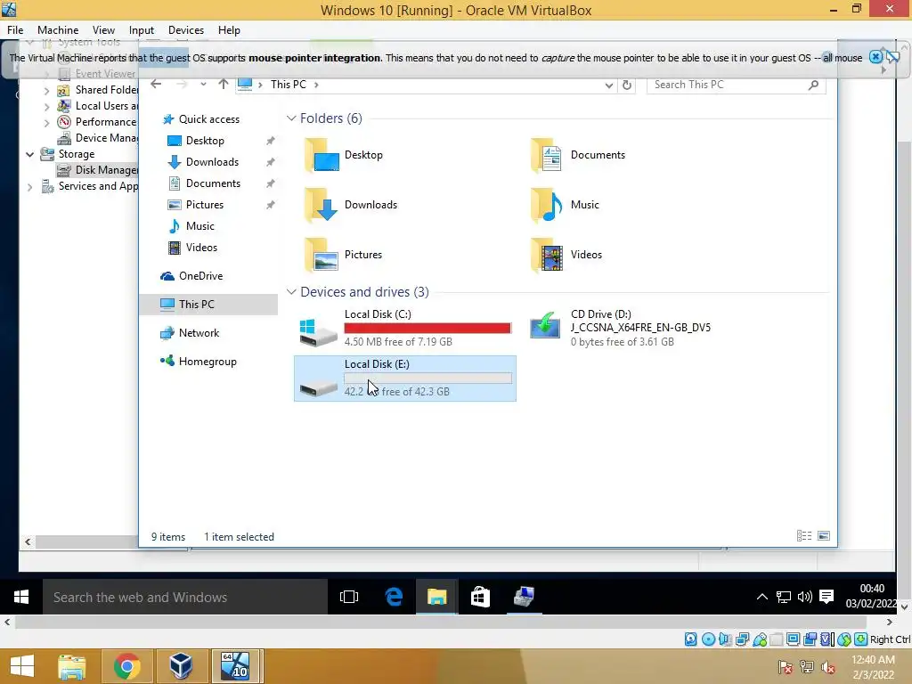Click the Search This PC field
This screenshot has width=912, height=684.
736,85
